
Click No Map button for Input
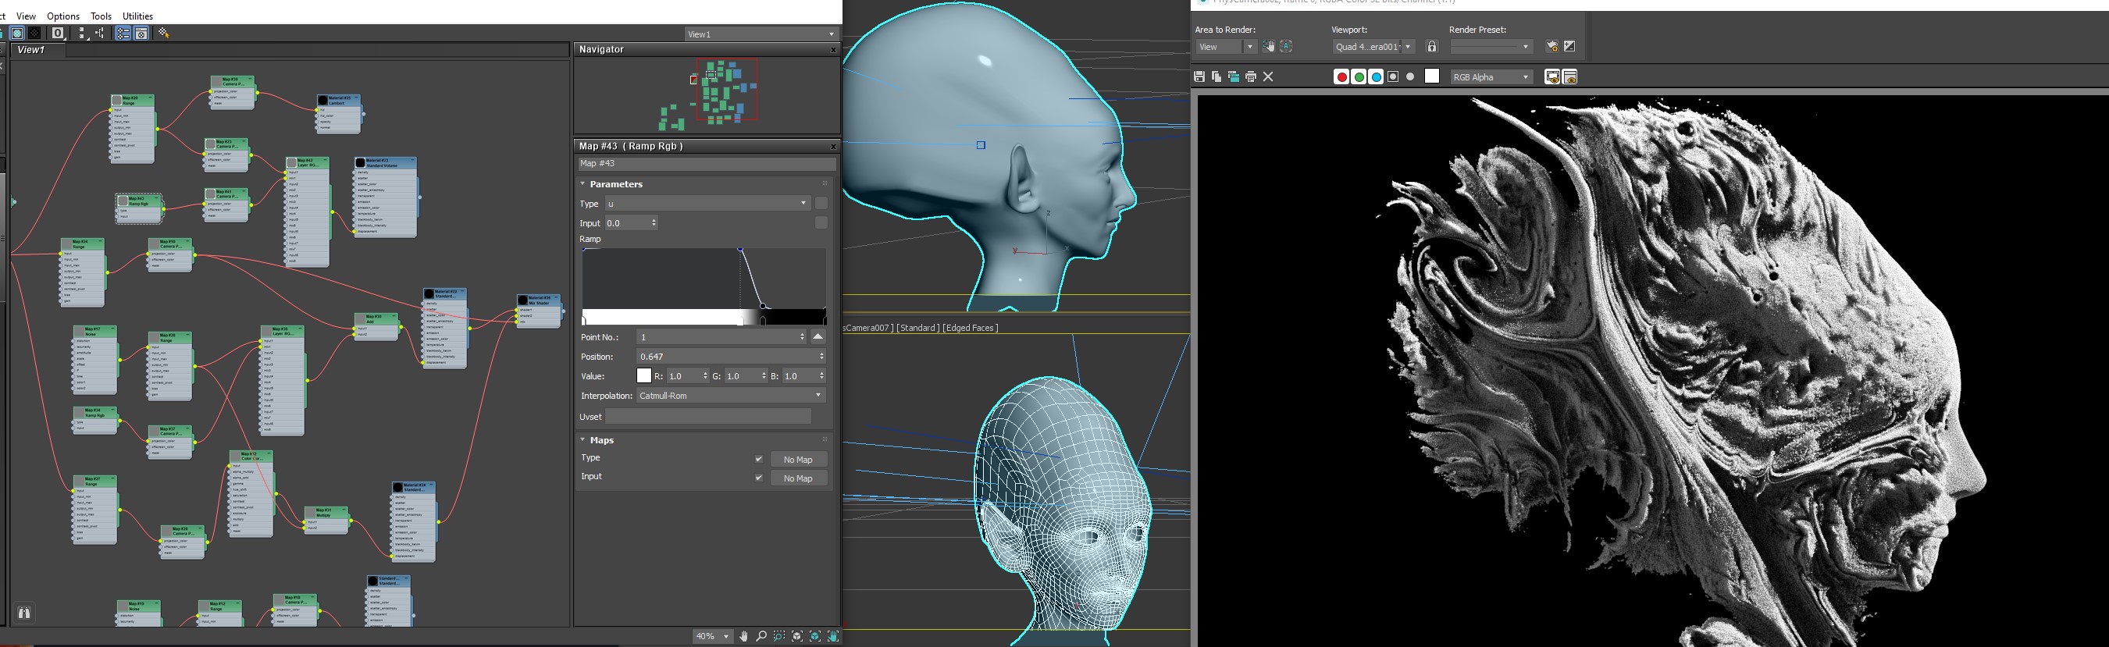point(797,478)
